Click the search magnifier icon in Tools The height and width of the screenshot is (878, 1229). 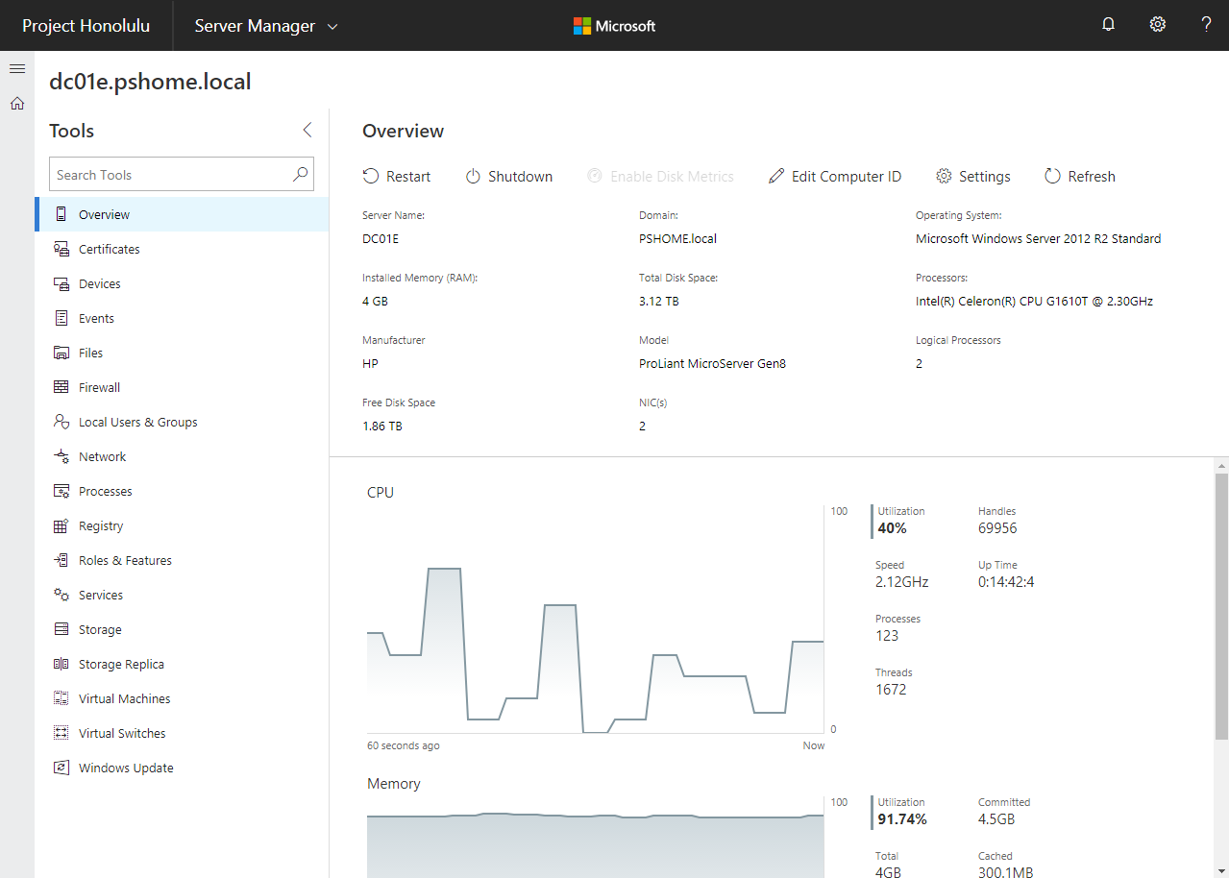301,174
